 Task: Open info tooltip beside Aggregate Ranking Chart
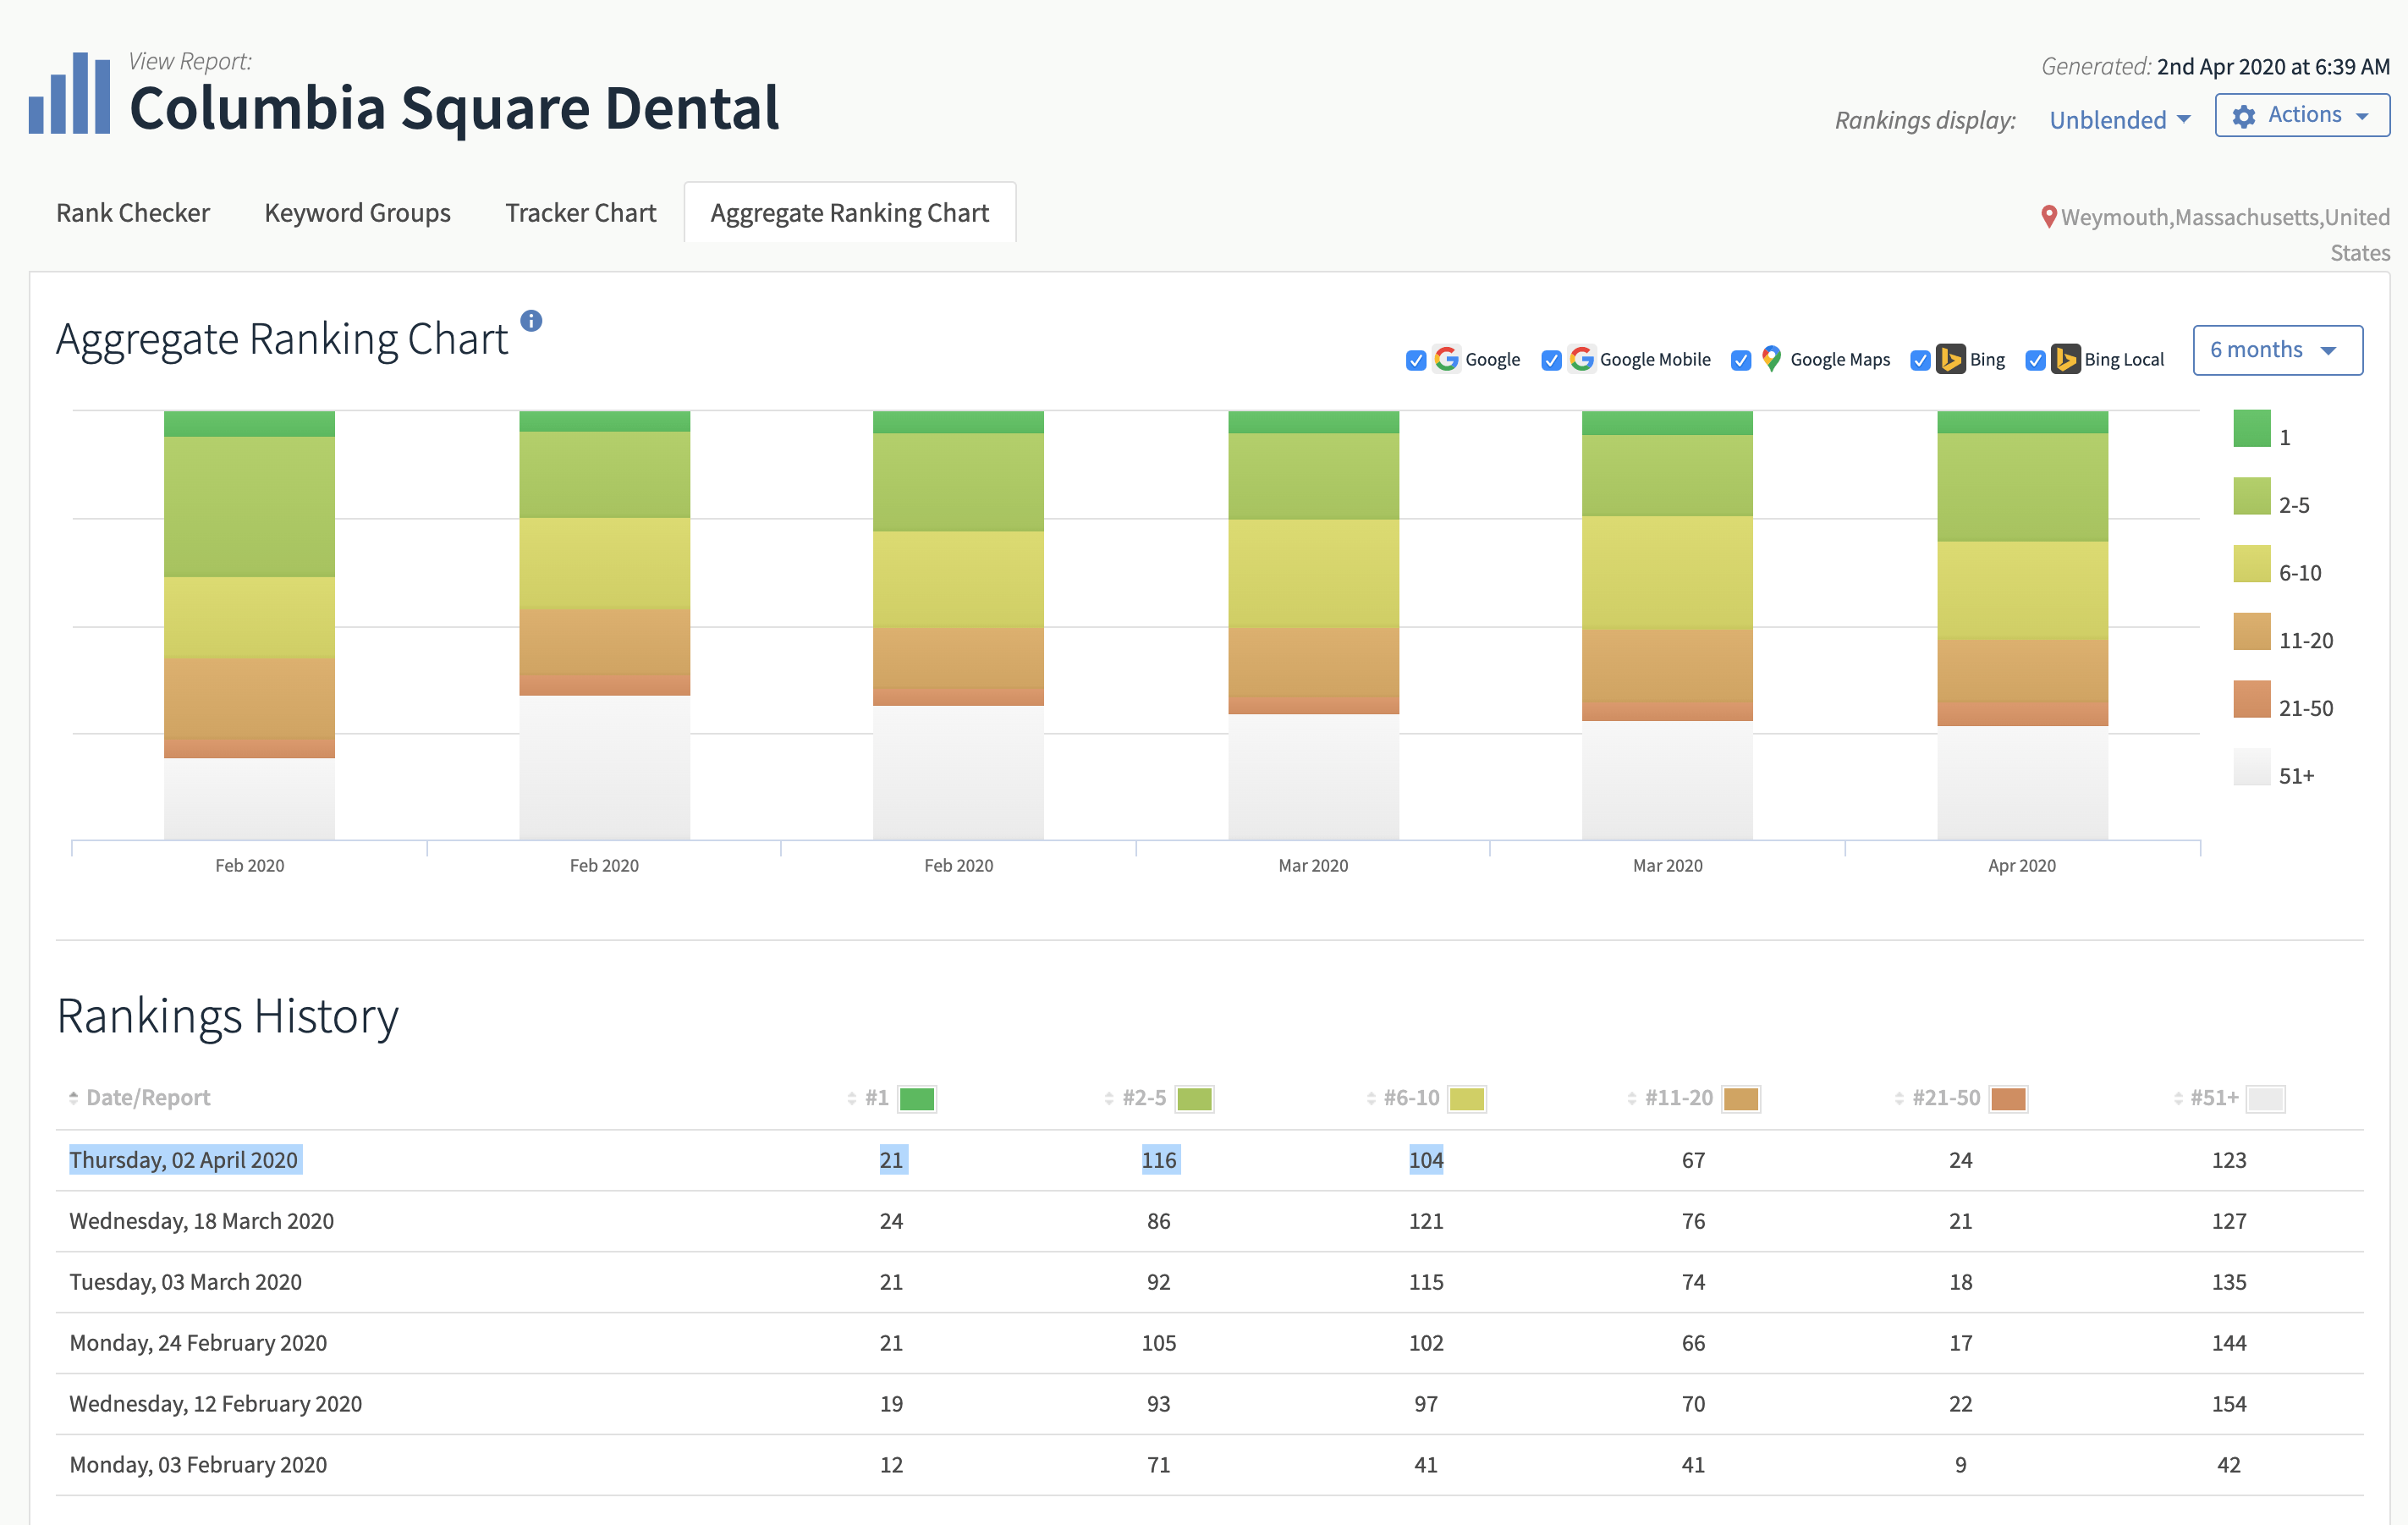531,321
